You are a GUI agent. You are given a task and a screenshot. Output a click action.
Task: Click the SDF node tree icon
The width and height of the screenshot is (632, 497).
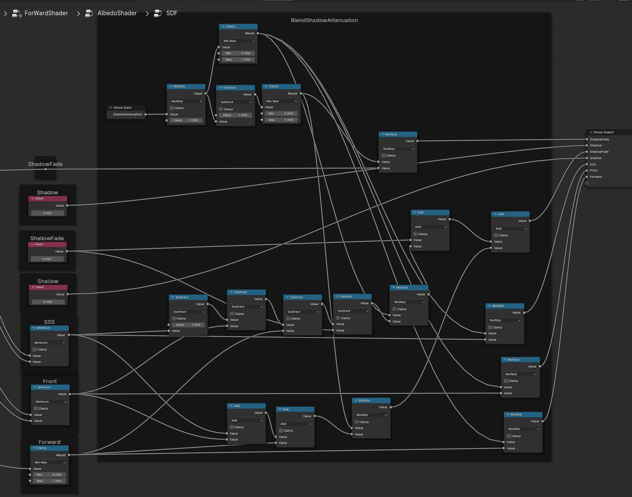157,14
